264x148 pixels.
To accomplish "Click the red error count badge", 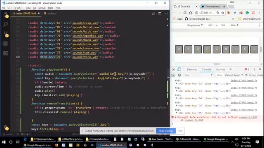I will coord(247,69).
